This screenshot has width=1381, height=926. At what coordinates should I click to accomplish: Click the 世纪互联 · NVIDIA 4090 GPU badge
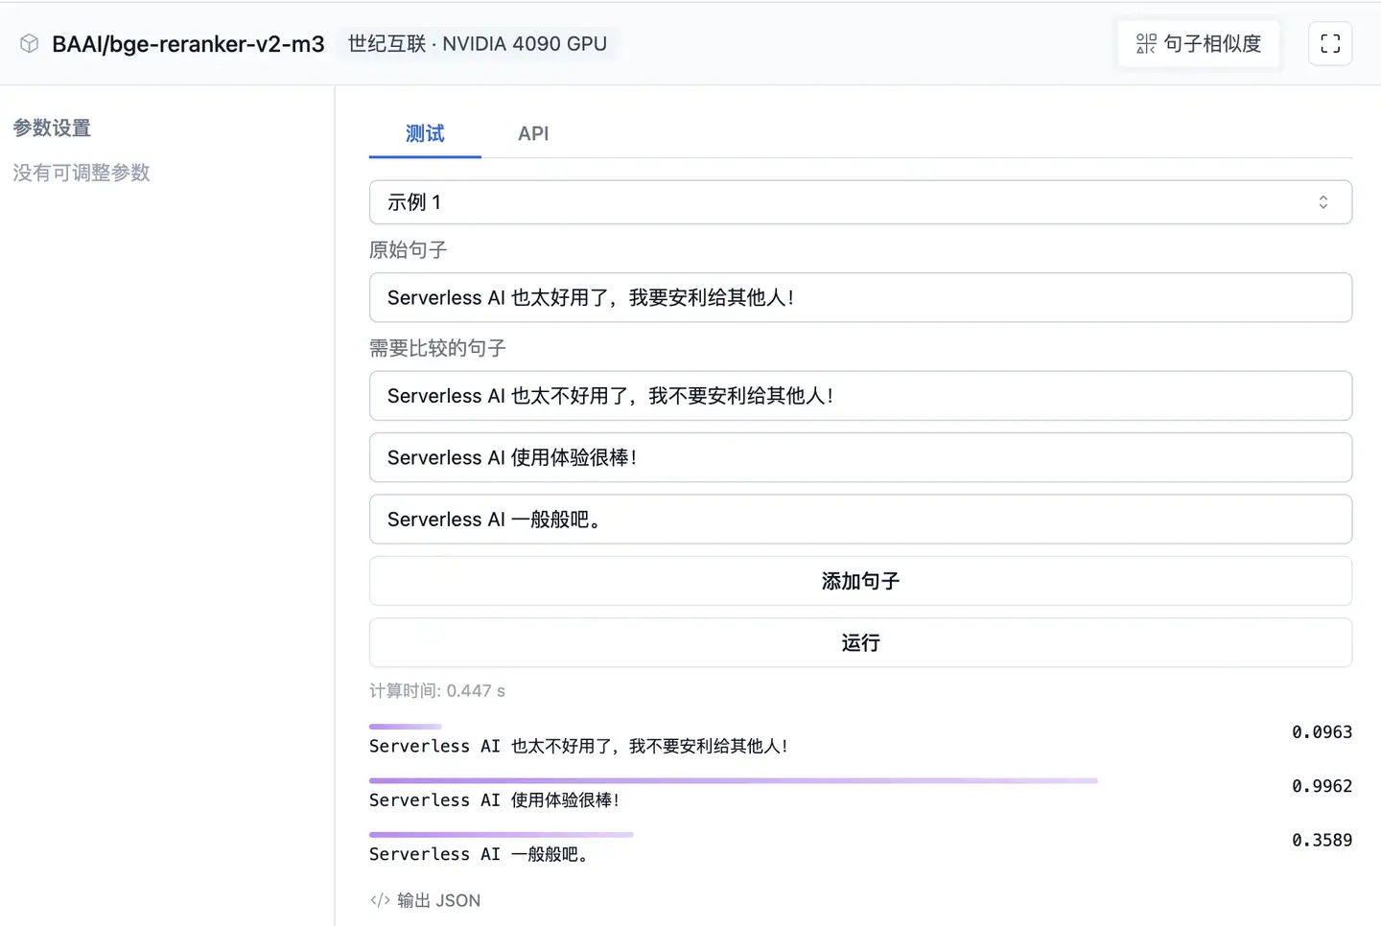coord(478,43)
